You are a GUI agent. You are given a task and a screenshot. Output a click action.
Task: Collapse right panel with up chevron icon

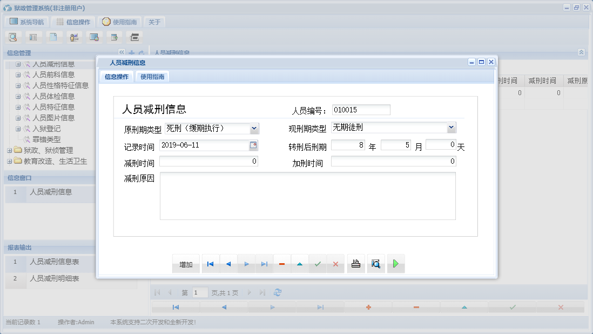pyautogui.click(x=582, y=52)
